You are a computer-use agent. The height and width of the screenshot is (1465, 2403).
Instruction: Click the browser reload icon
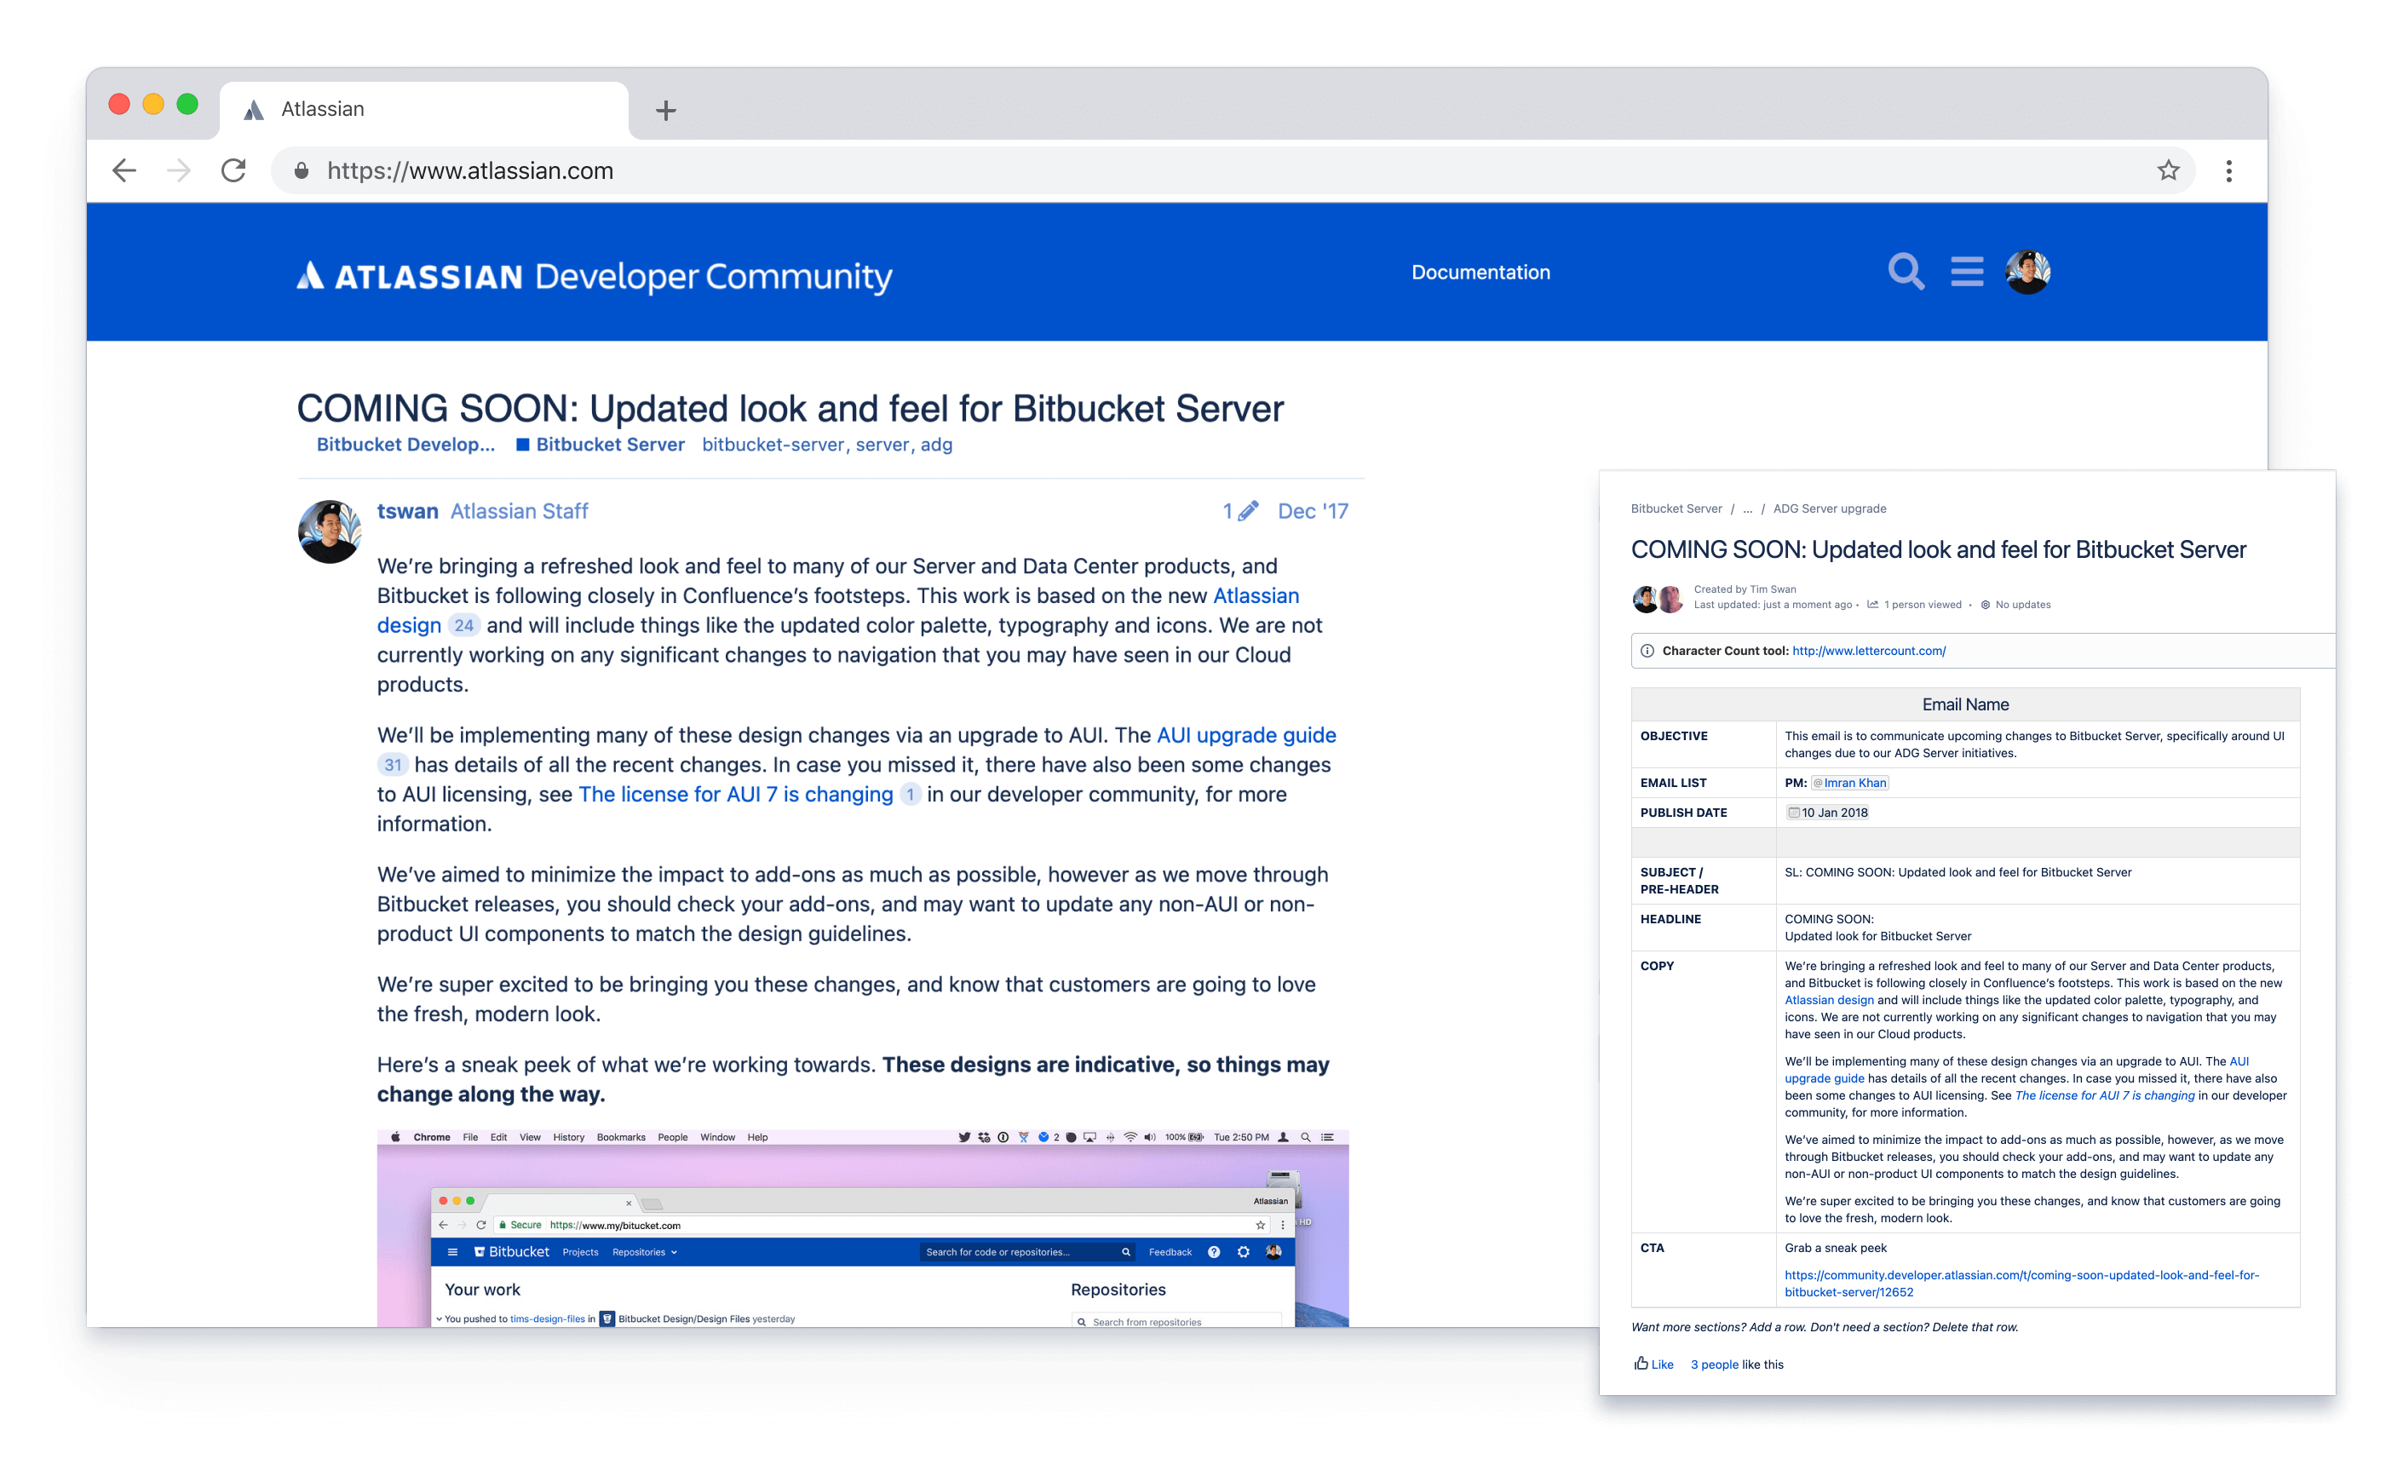[x=234, y=170]
